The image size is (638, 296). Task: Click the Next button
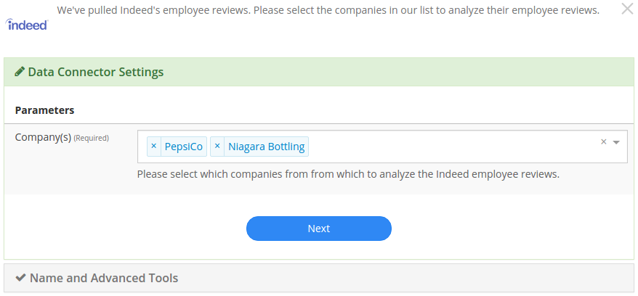[319, 229]
